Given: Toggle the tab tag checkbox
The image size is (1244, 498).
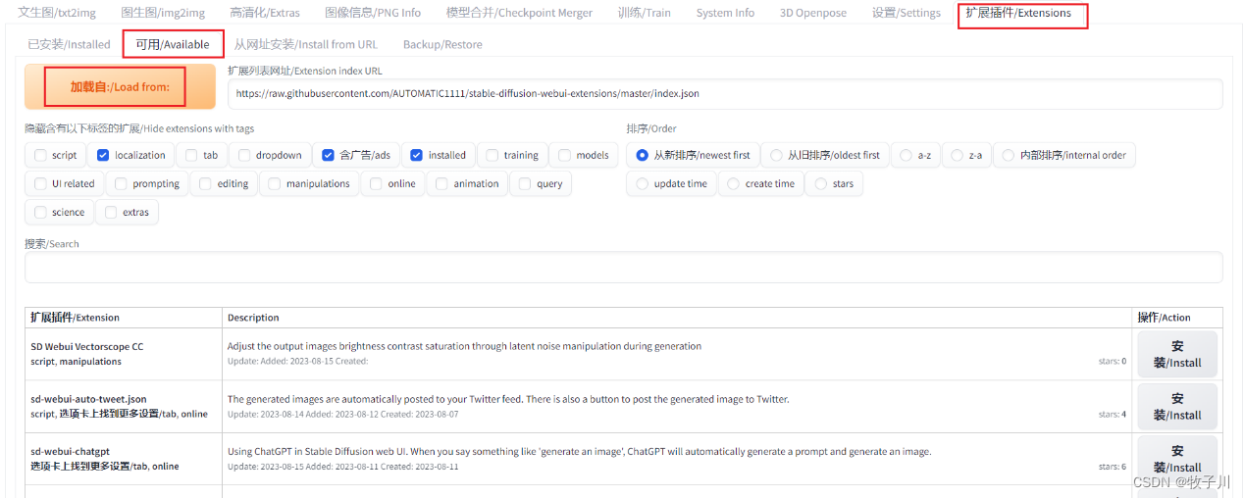Looking at the screenshot, I should click(191, 155).
